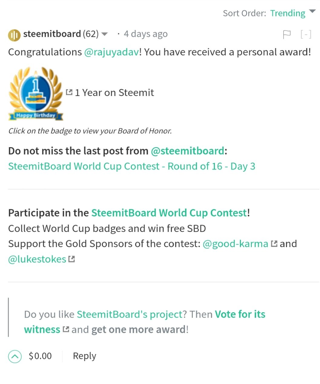Reply to the steemitboard comment
Screen dimensions: 320x384
coord(84,356)
